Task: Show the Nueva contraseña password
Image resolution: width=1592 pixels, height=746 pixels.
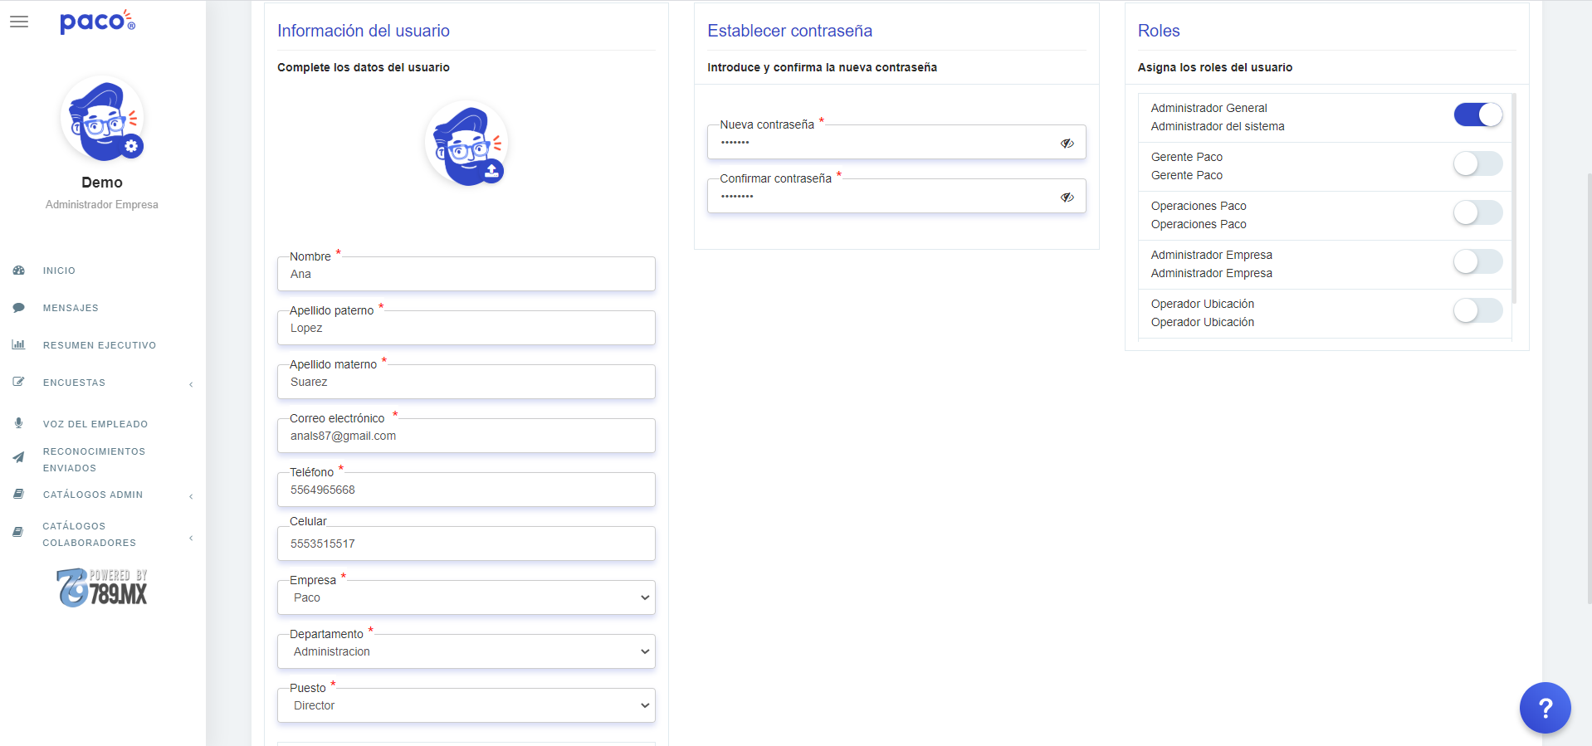Action: [1067, 144]
